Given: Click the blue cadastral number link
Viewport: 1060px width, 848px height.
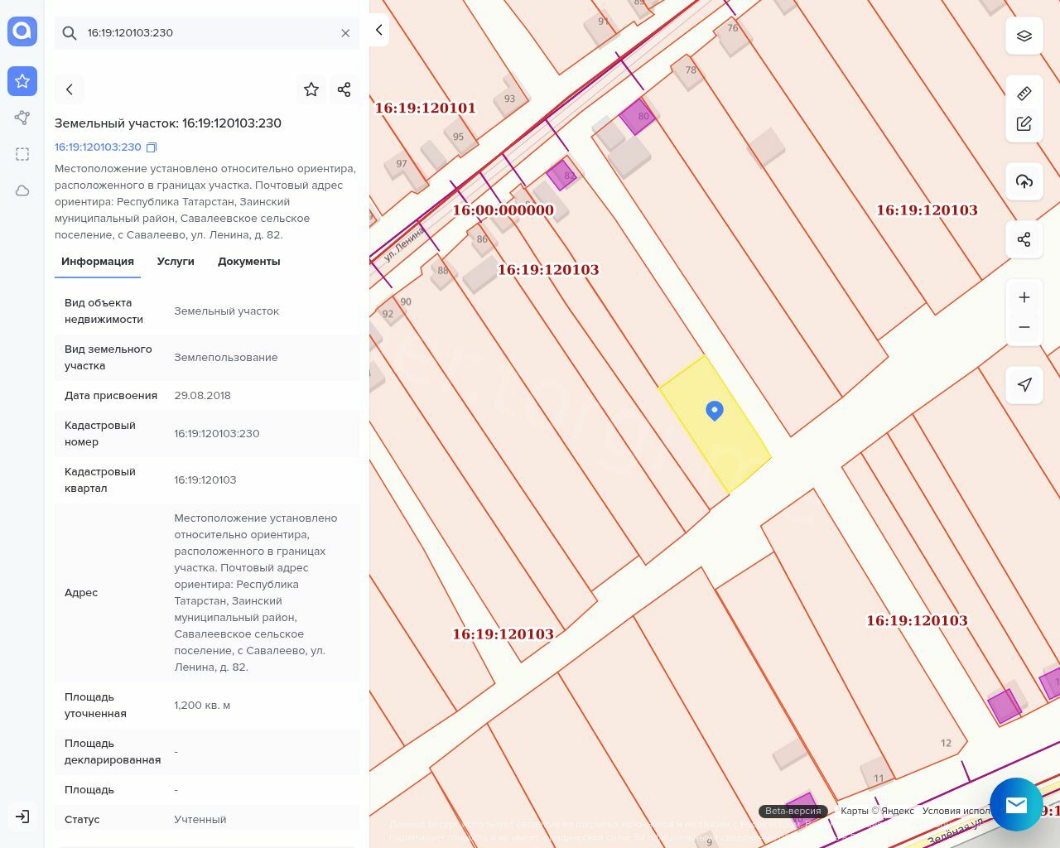Looking at the screenshot, I should [98, 147].
